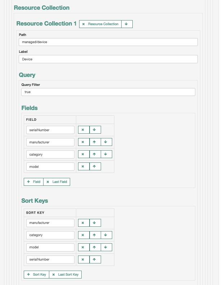The image size is (223, 285).
Task: Click the FIELD column header
Action: [x=31, y=120]
